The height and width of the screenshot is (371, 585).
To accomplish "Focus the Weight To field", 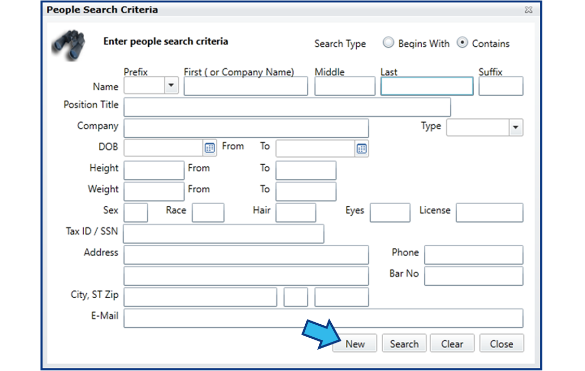I will pyautogui.click(x=306, y=191).
